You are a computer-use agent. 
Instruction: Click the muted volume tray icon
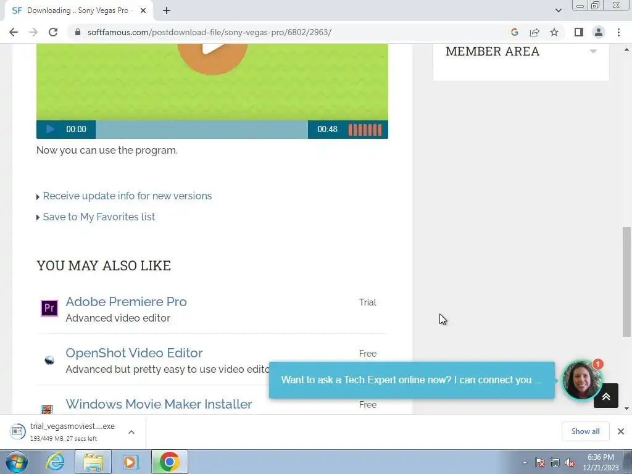[570, 462]
